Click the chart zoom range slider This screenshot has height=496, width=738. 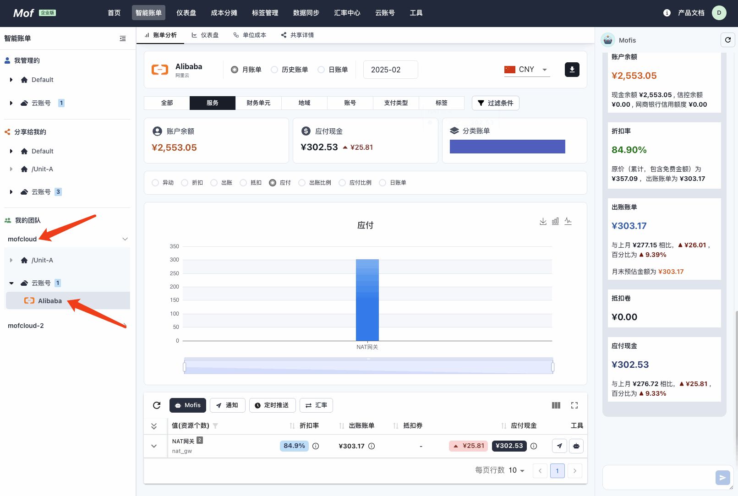point(369,366)
